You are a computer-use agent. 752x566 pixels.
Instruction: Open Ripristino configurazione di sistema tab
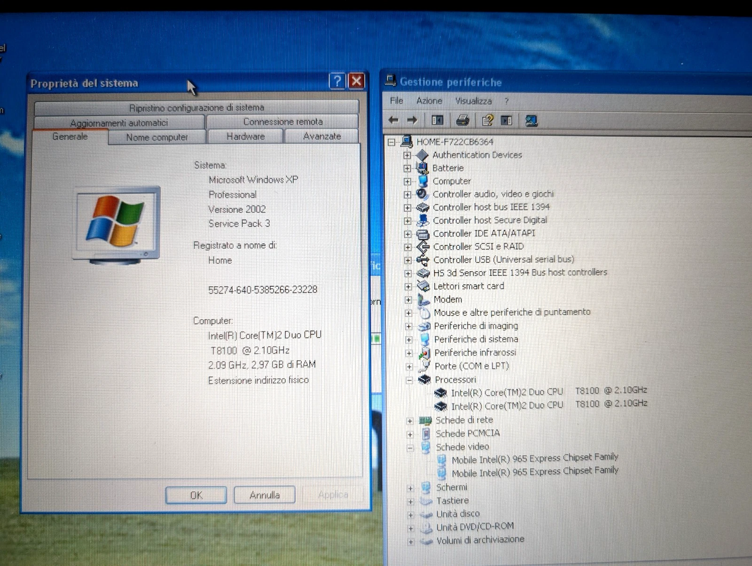(x=196, y=107)
